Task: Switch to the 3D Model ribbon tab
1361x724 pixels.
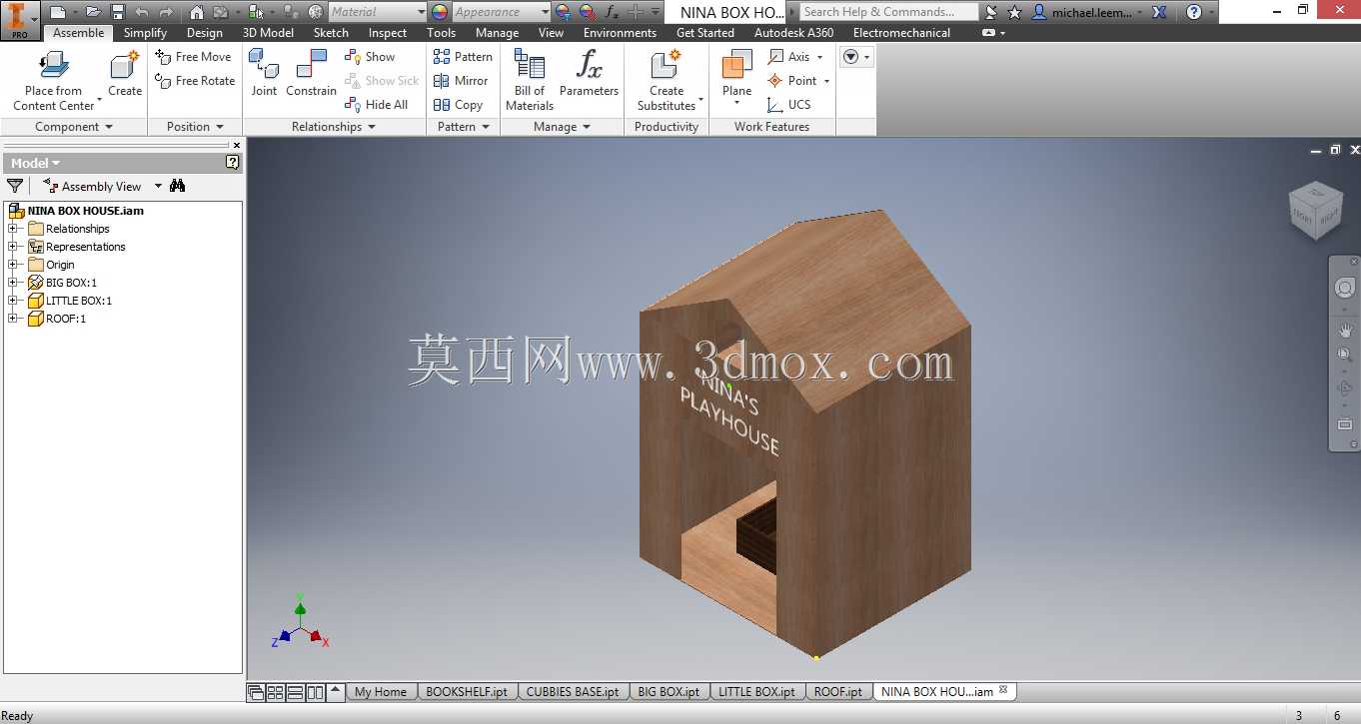Action: [x=270, y=33]
